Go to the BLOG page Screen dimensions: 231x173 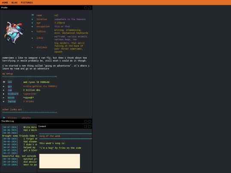pos(14,3)
